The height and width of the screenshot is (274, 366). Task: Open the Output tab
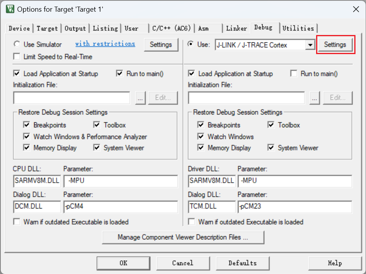(75, 28)
